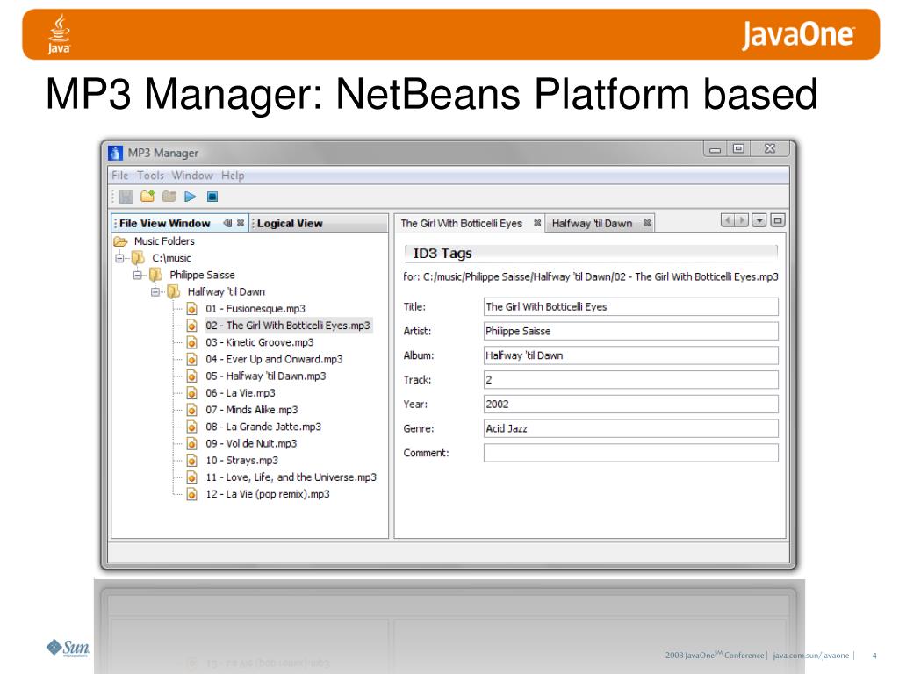
Task: Switch to the Logical View tab
Action: tap(290, 224)
